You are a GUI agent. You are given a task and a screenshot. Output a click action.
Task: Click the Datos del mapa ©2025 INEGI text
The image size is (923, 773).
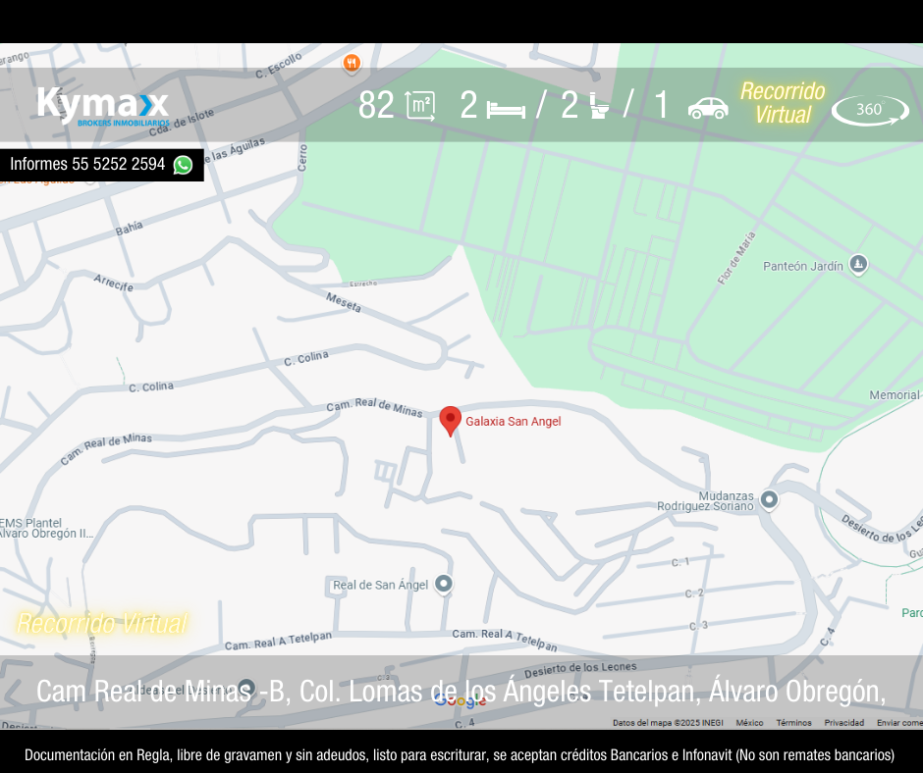coord(668,722)
